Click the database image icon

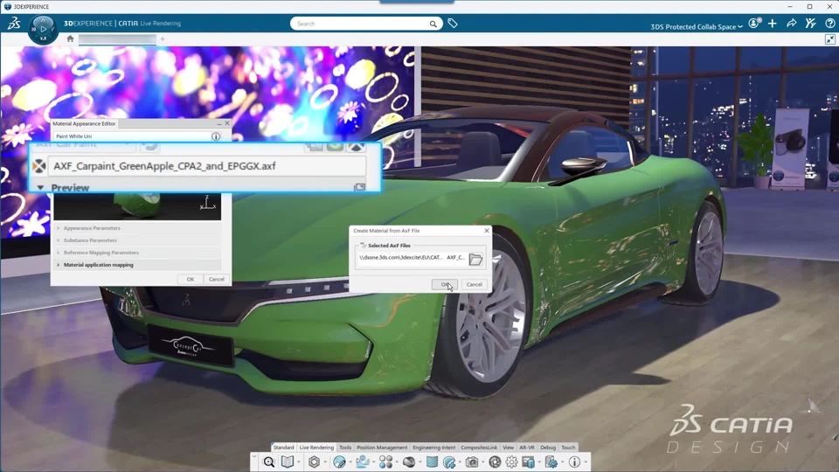point(529,462)
